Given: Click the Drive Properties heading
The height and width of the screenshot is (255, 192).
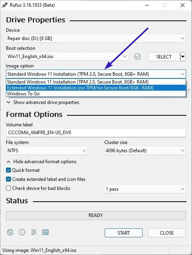Looking at the screenshot, I should click(x=36, y=20).
